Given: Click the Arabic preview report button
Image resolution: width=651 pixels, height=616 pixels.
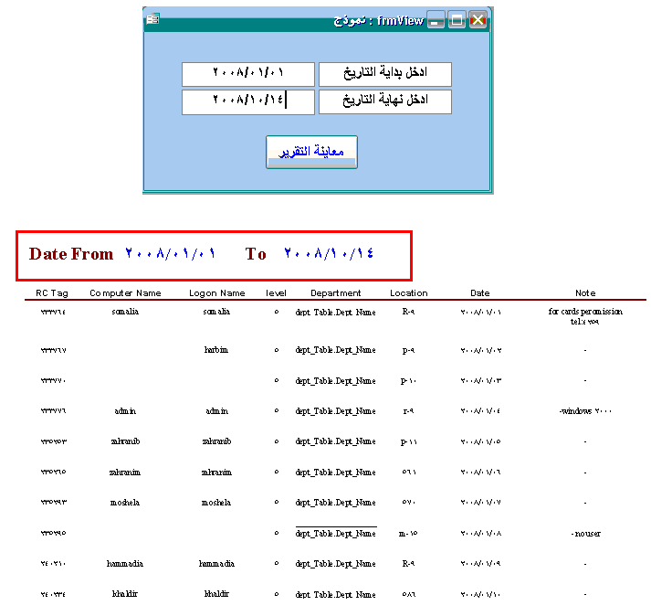Looking at the screenshot, I should coord(311,152).
